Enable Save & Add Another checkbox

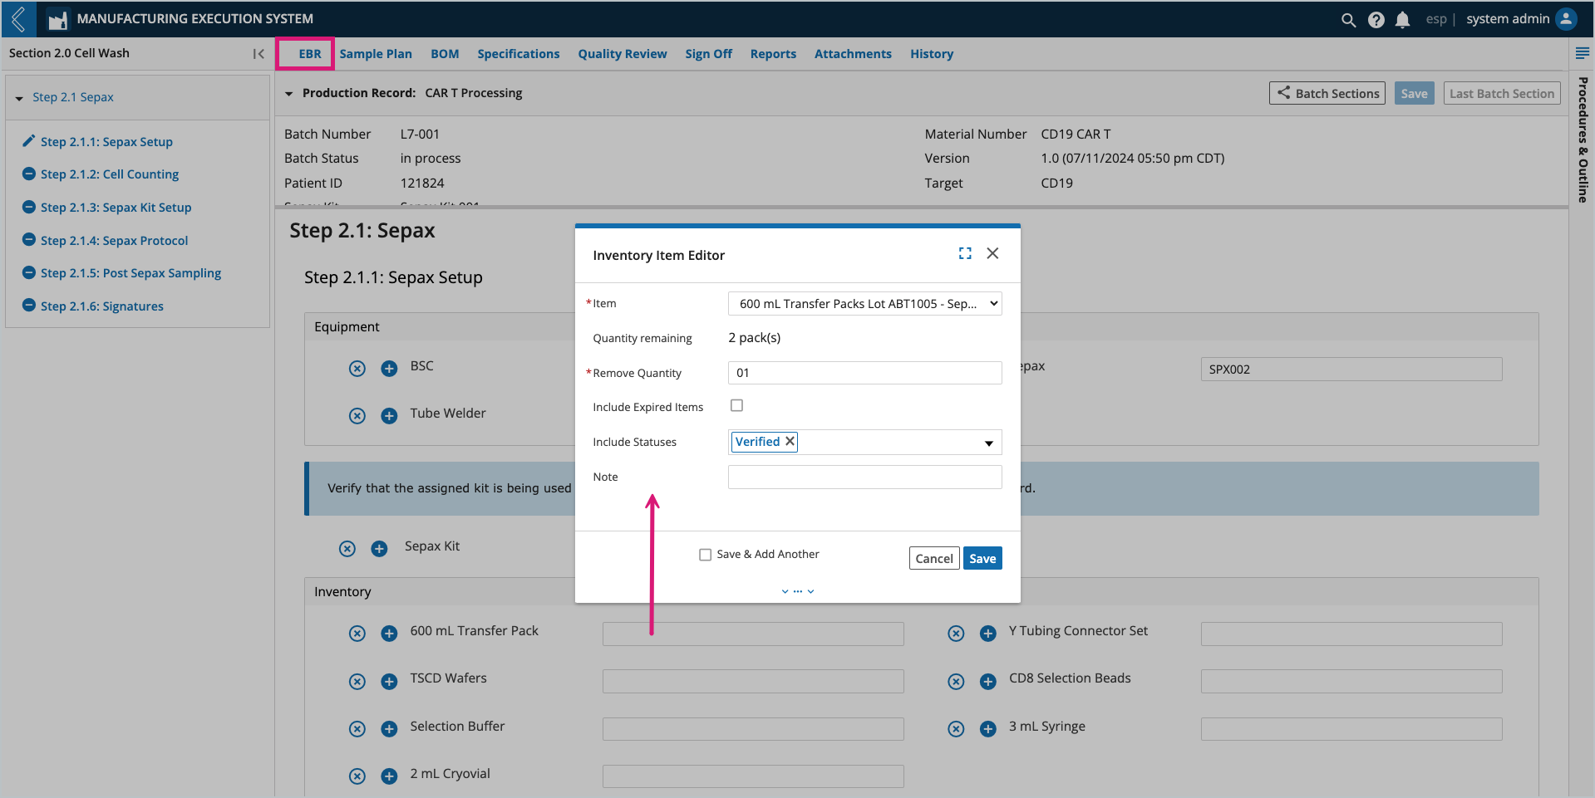(x=706, y=555)
